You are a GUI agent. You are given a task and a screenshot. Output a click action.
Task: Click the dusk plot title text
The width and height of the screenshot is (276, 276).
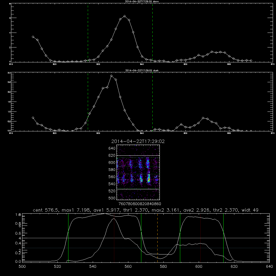point(142,70)
